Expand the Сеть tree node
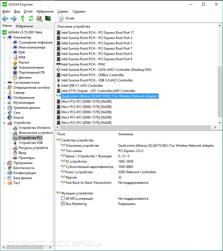The height and width of the screenshot is (251, 223). click(x=4, y=113)
